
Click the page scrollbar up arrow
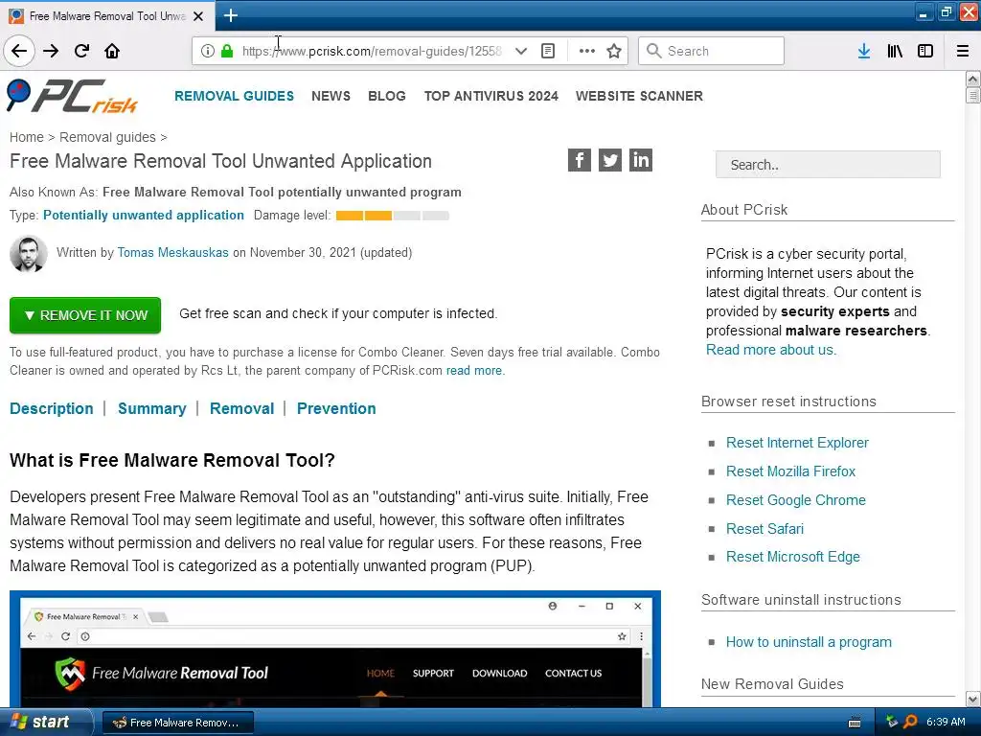pyautogui.click(x=972, y=79)
